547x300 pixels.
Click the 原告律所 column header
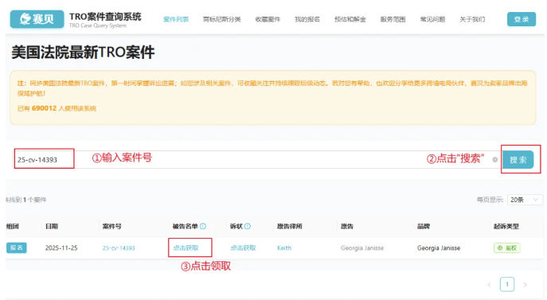point(289,227)
